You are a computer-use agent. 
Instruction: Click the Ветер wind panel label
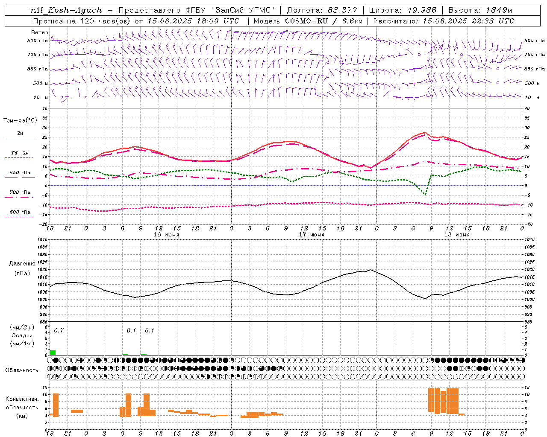pyautogui.click(x=40, y=32)
